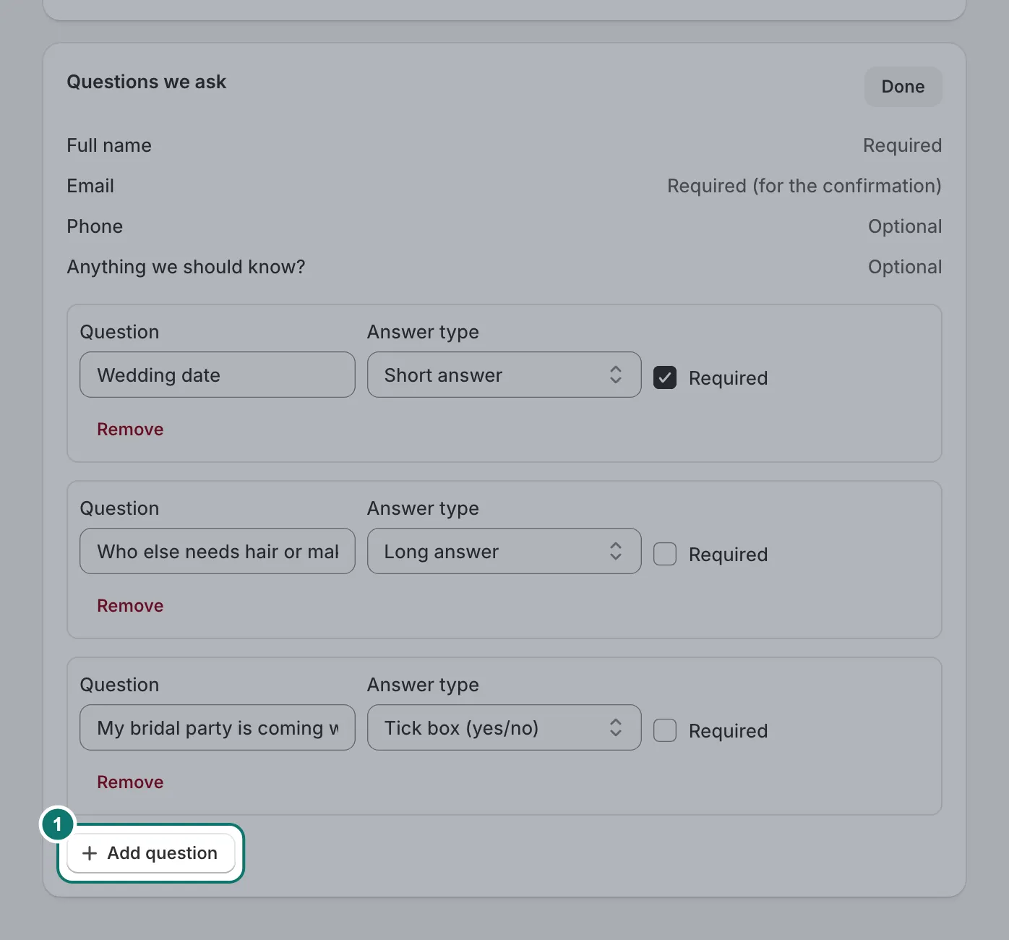This screenshot has width=1009, height=940.
Task: Remove the My bridal party question
Action: [130, 782]
